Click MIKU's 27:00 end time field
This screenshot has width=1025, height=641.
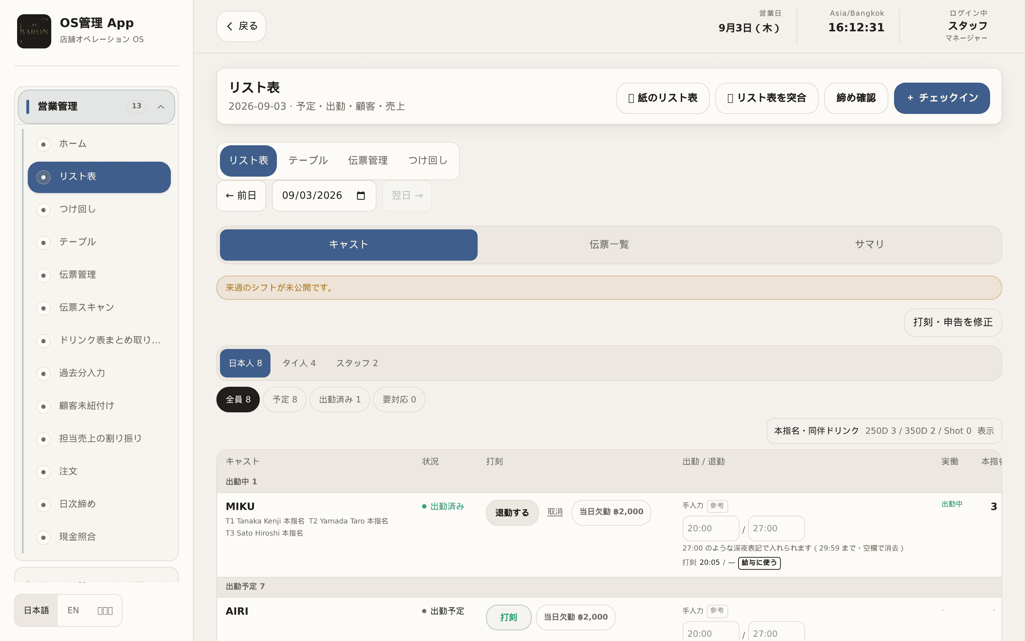[x=776, y=528]
